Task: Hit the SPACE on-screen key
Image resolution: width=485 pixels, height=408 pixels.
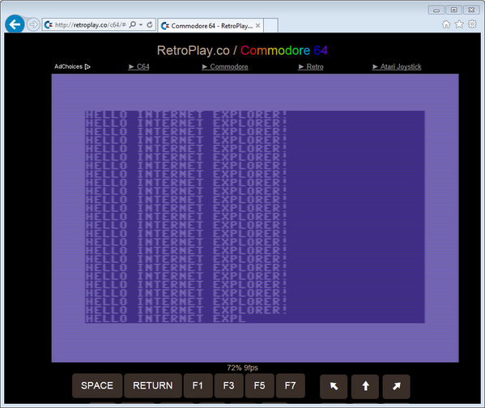Action: pos(97,385)
